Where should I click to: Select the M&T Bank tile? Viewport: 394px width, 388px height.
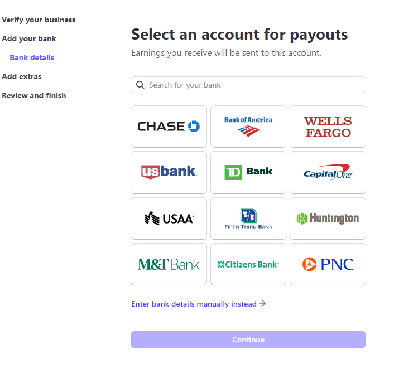click(169, 264)
